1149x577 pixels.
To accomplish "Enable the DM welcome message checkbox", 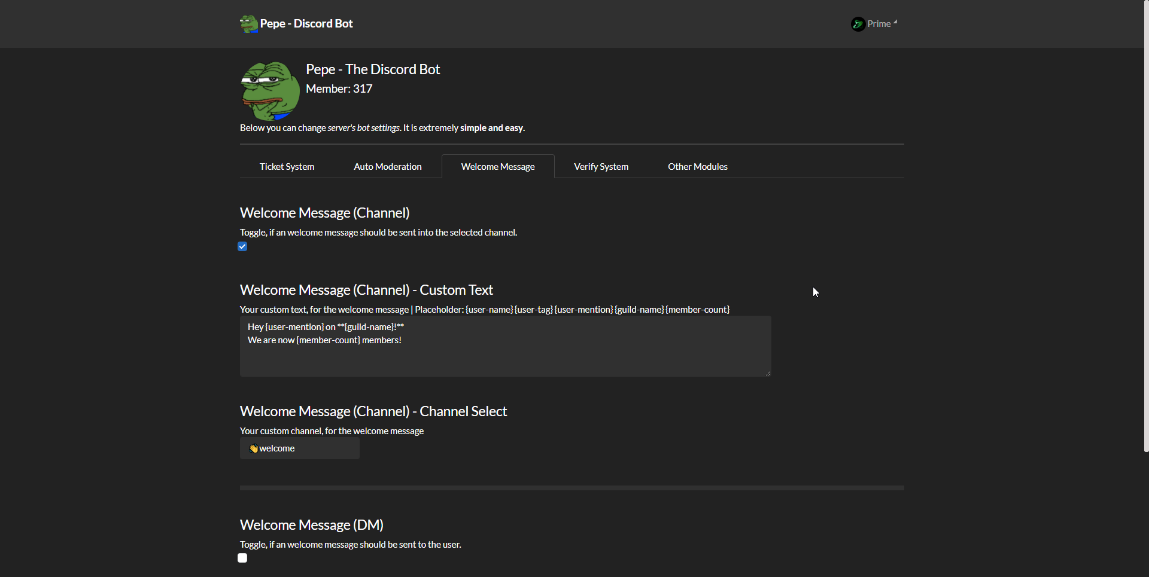I will [x=242, y=558].
